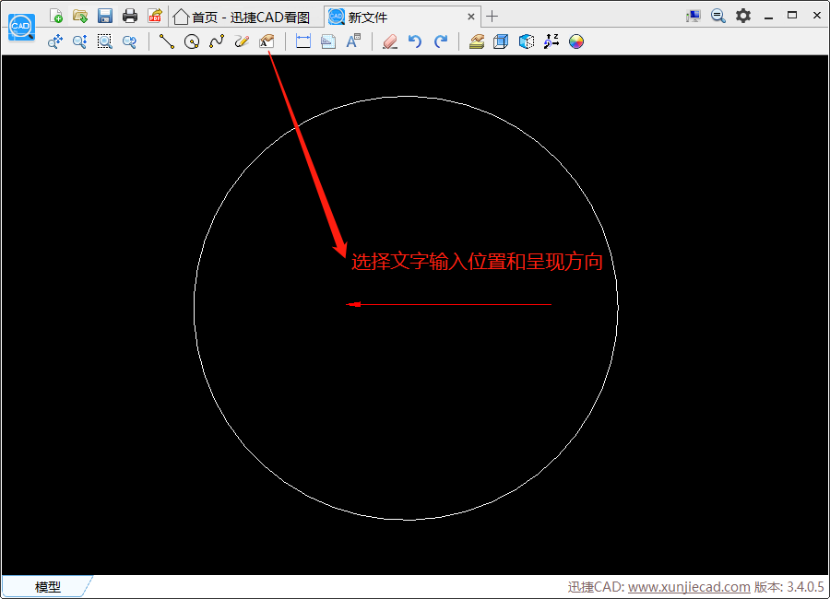Undo the last action
The image size is (830, 599).
pyautogui.click(x=415, y=41)
